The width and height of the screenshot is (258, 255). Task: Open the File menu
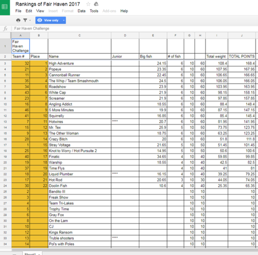tap(18, 11)
